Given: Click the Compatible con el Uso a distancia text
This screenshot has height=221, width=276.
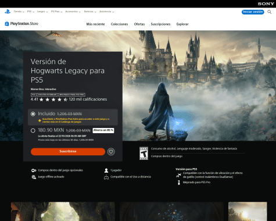Looking at the screenshot, I should tap(131, 177).
